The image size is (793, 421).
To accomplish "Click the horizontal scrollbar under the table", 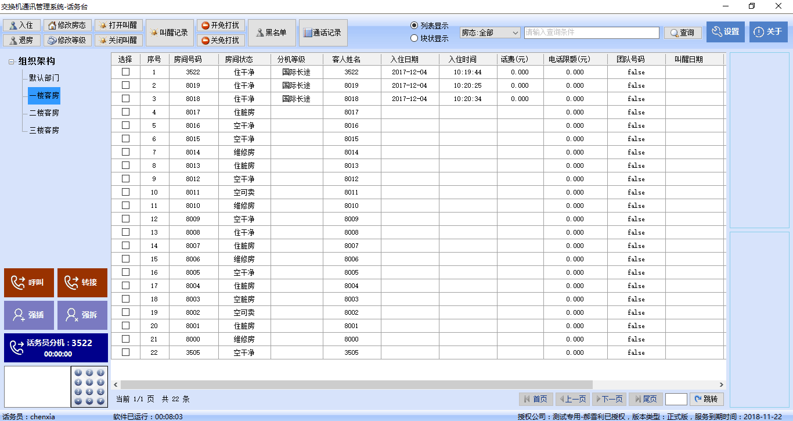I will [356, 384].
